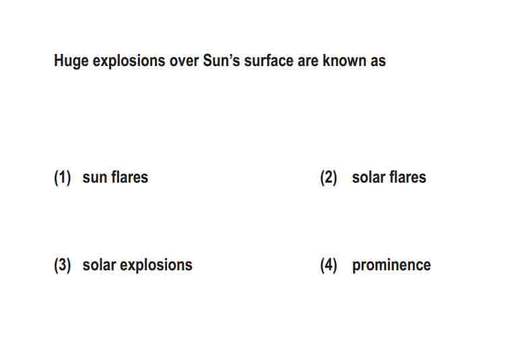This screenshot has height=337, width=505.
Task: Click the word solar in option 3
Action: point(99,265)
